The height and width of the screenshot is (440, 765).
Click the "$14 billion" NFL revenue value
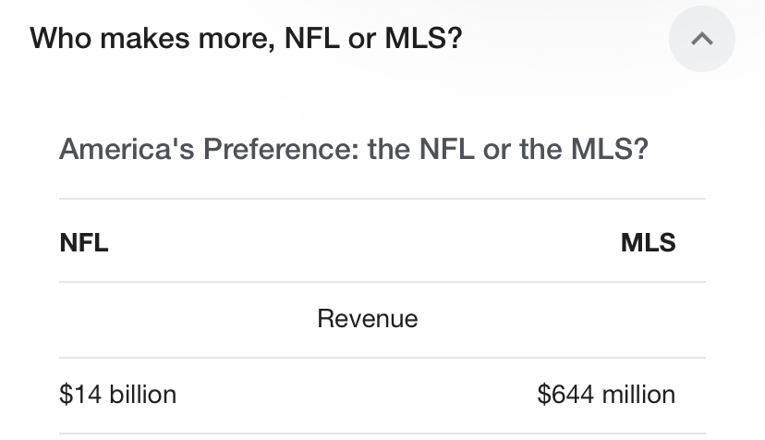[x=117, y=395]
